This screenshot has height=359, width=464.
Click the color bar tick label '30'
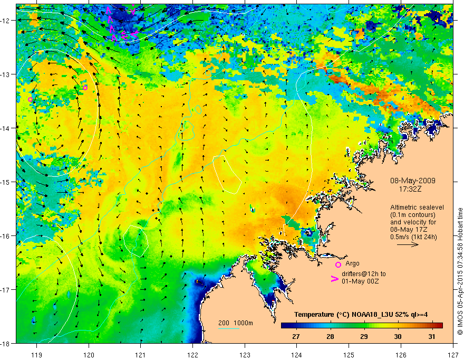[398, 336]
